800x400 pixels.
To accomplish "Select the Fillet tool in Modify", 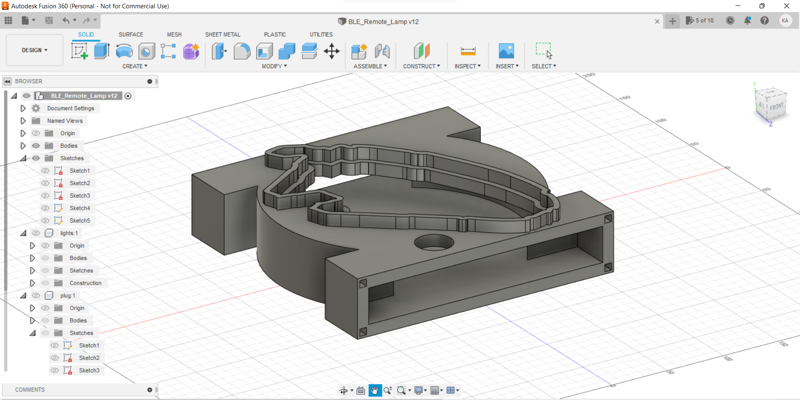I will 242,51.
